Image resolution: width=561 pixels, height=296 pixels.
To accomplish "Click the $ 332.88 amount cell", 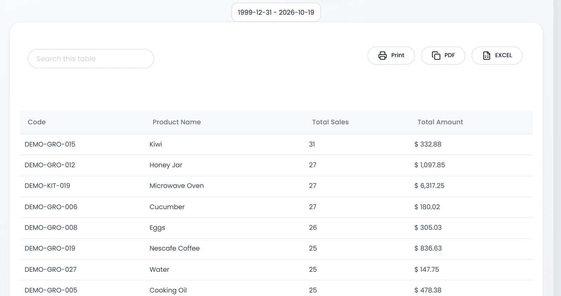I will pyautogui.click(x=428, y=144).
